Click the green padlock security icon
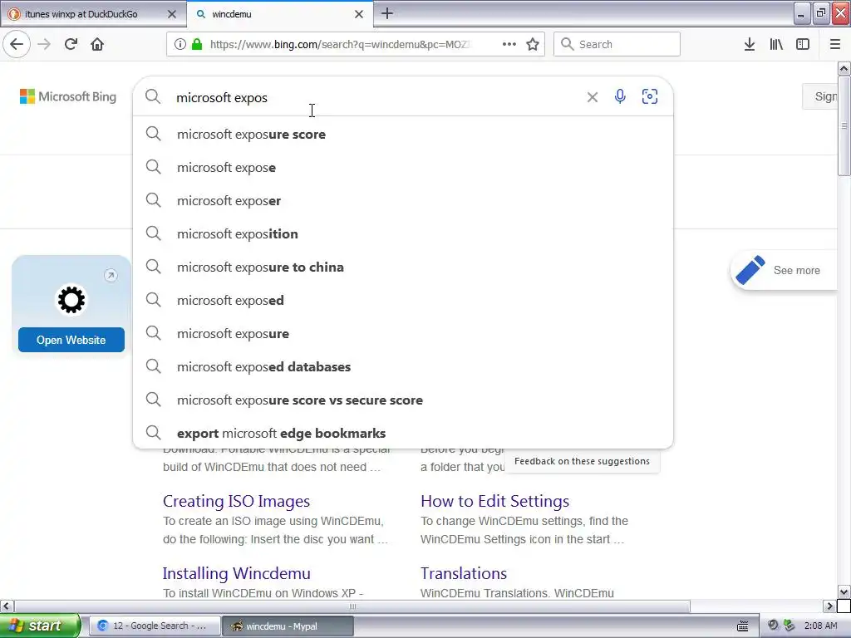Screen dimensions: 851x638 [197, 44]
